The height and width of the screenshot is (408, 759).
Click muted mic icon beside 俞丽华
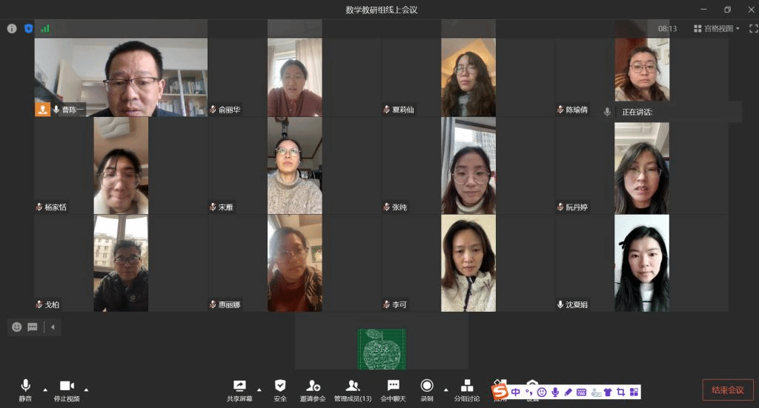(x=213, y=110)
